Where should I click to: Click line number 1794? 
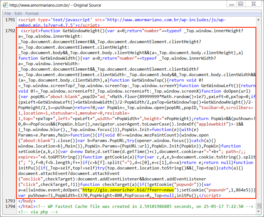pyautogui.click(x=10, y=207)
